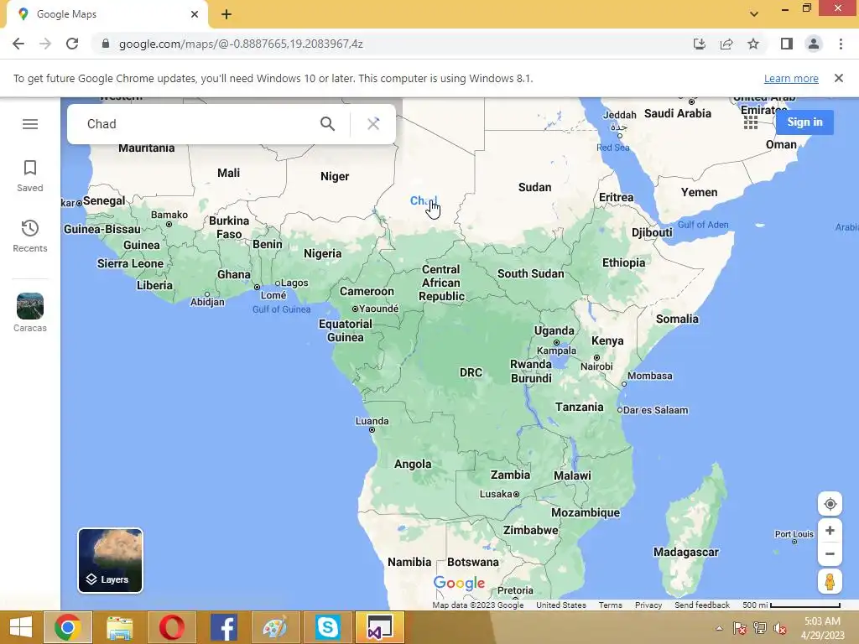
Task: Bookmark this page with star
Action: 753,44
